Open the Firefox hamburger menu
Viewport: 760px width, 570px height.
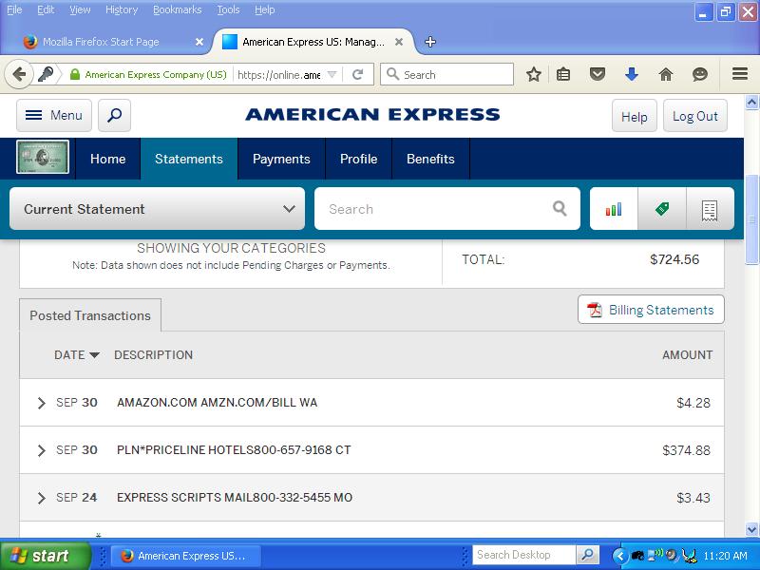point(740,74)
